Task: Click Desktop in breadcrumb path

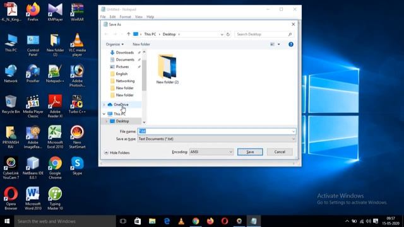Action: coord(169,34)
